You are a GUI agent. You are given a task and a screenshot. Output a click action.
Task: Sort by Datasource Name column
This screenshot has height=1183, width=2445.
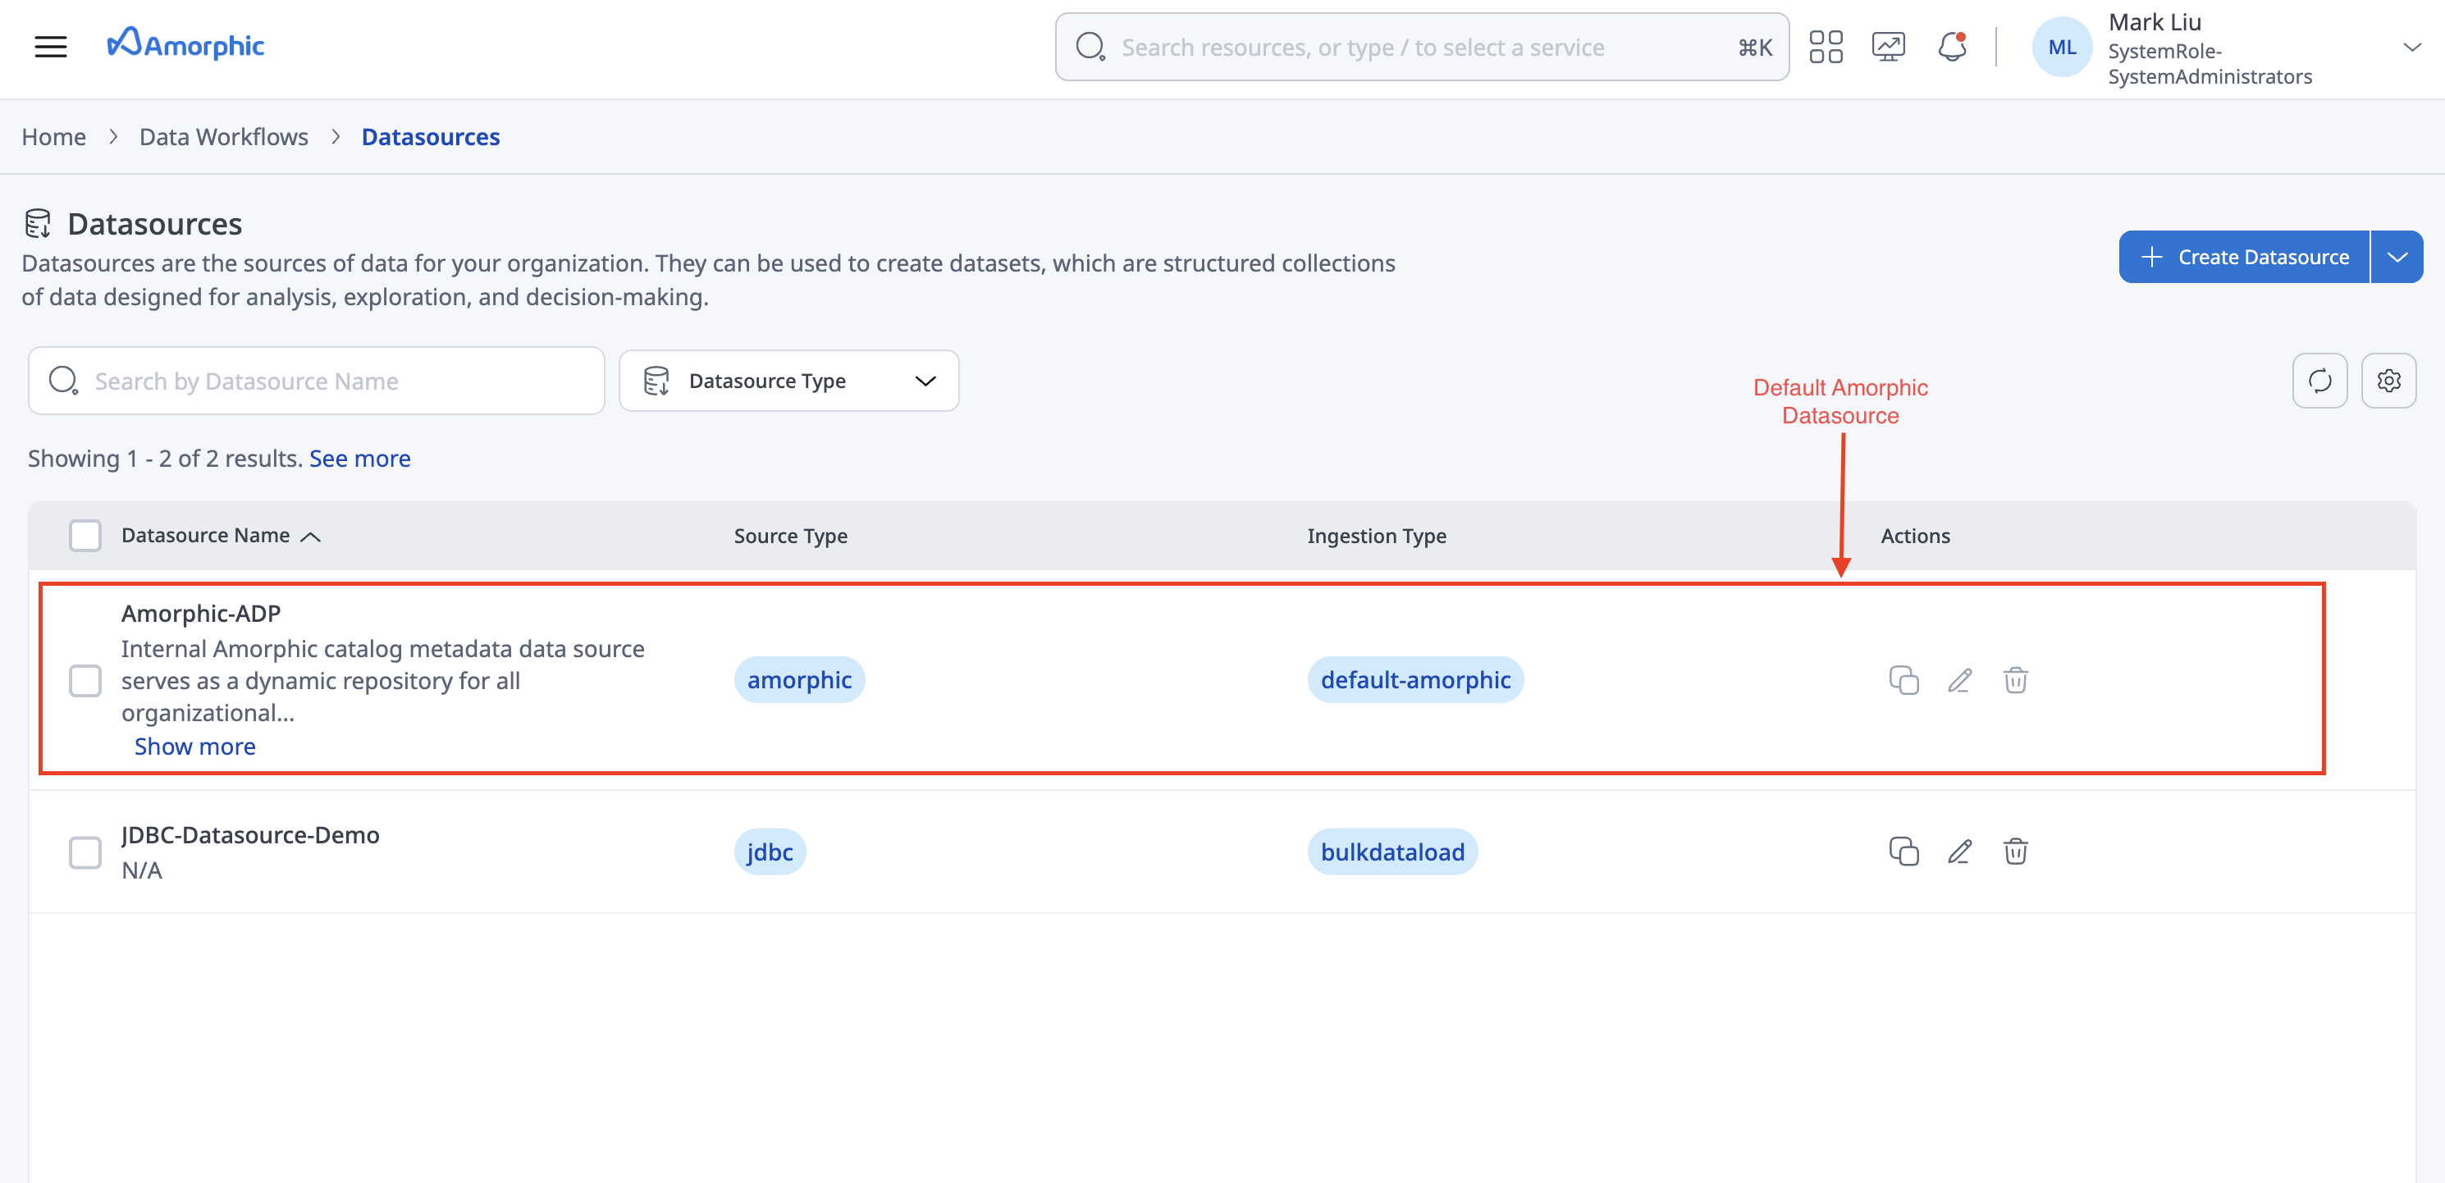click(220, 535)
